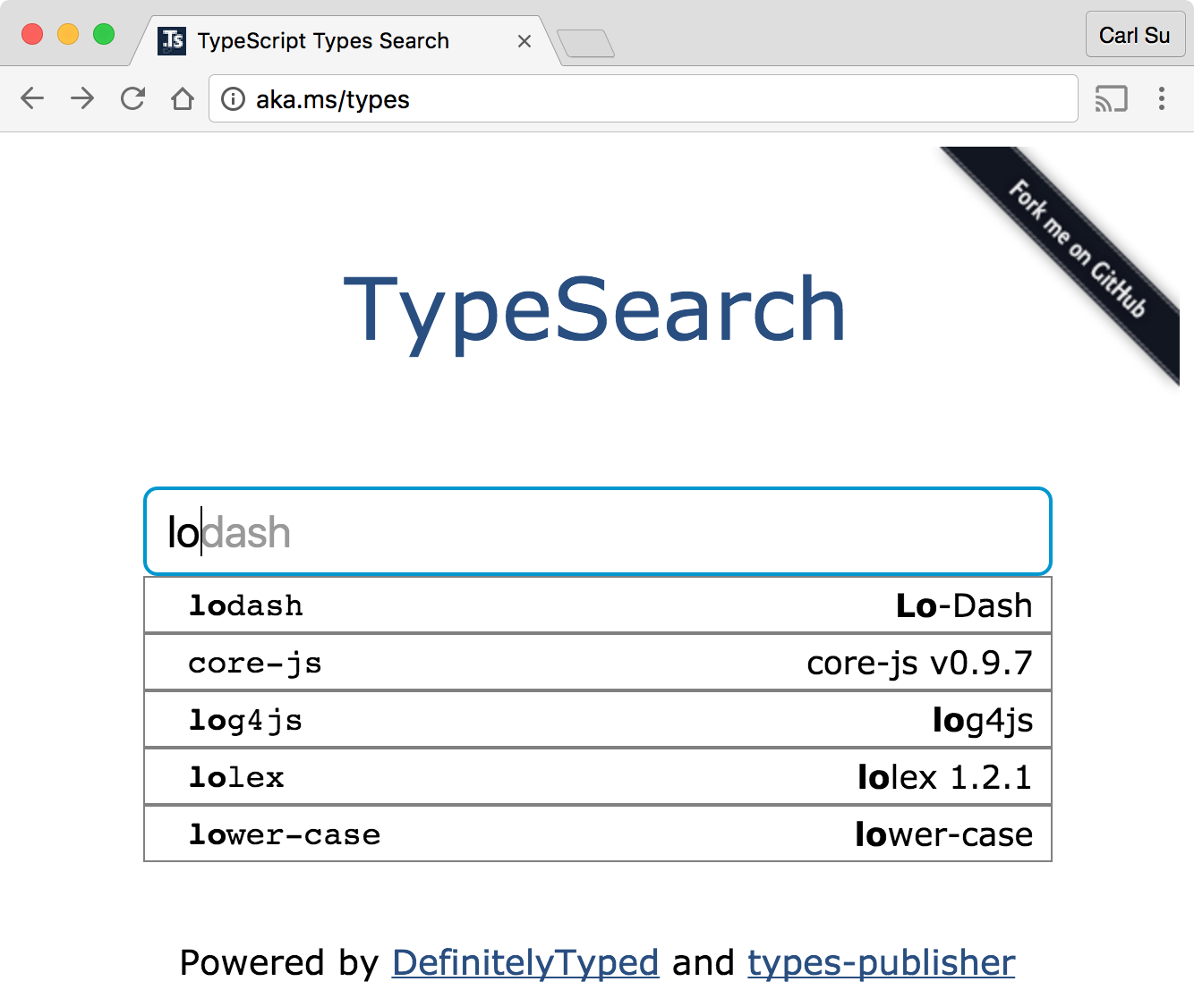Click the red close window button
1194x1007 pixels.
point(32,34)
